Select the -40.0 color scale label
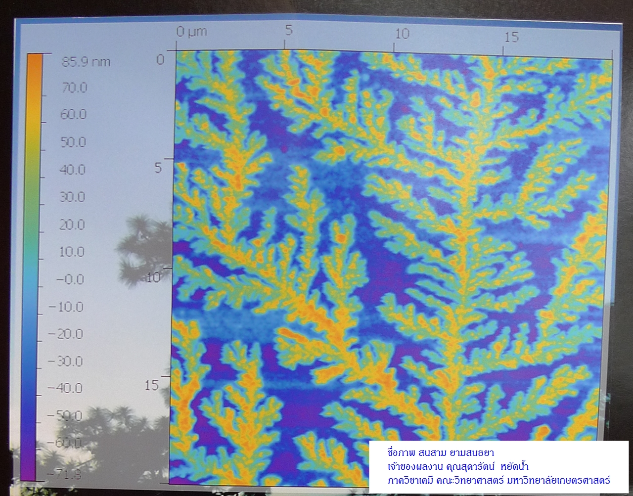 coord(65,388)
